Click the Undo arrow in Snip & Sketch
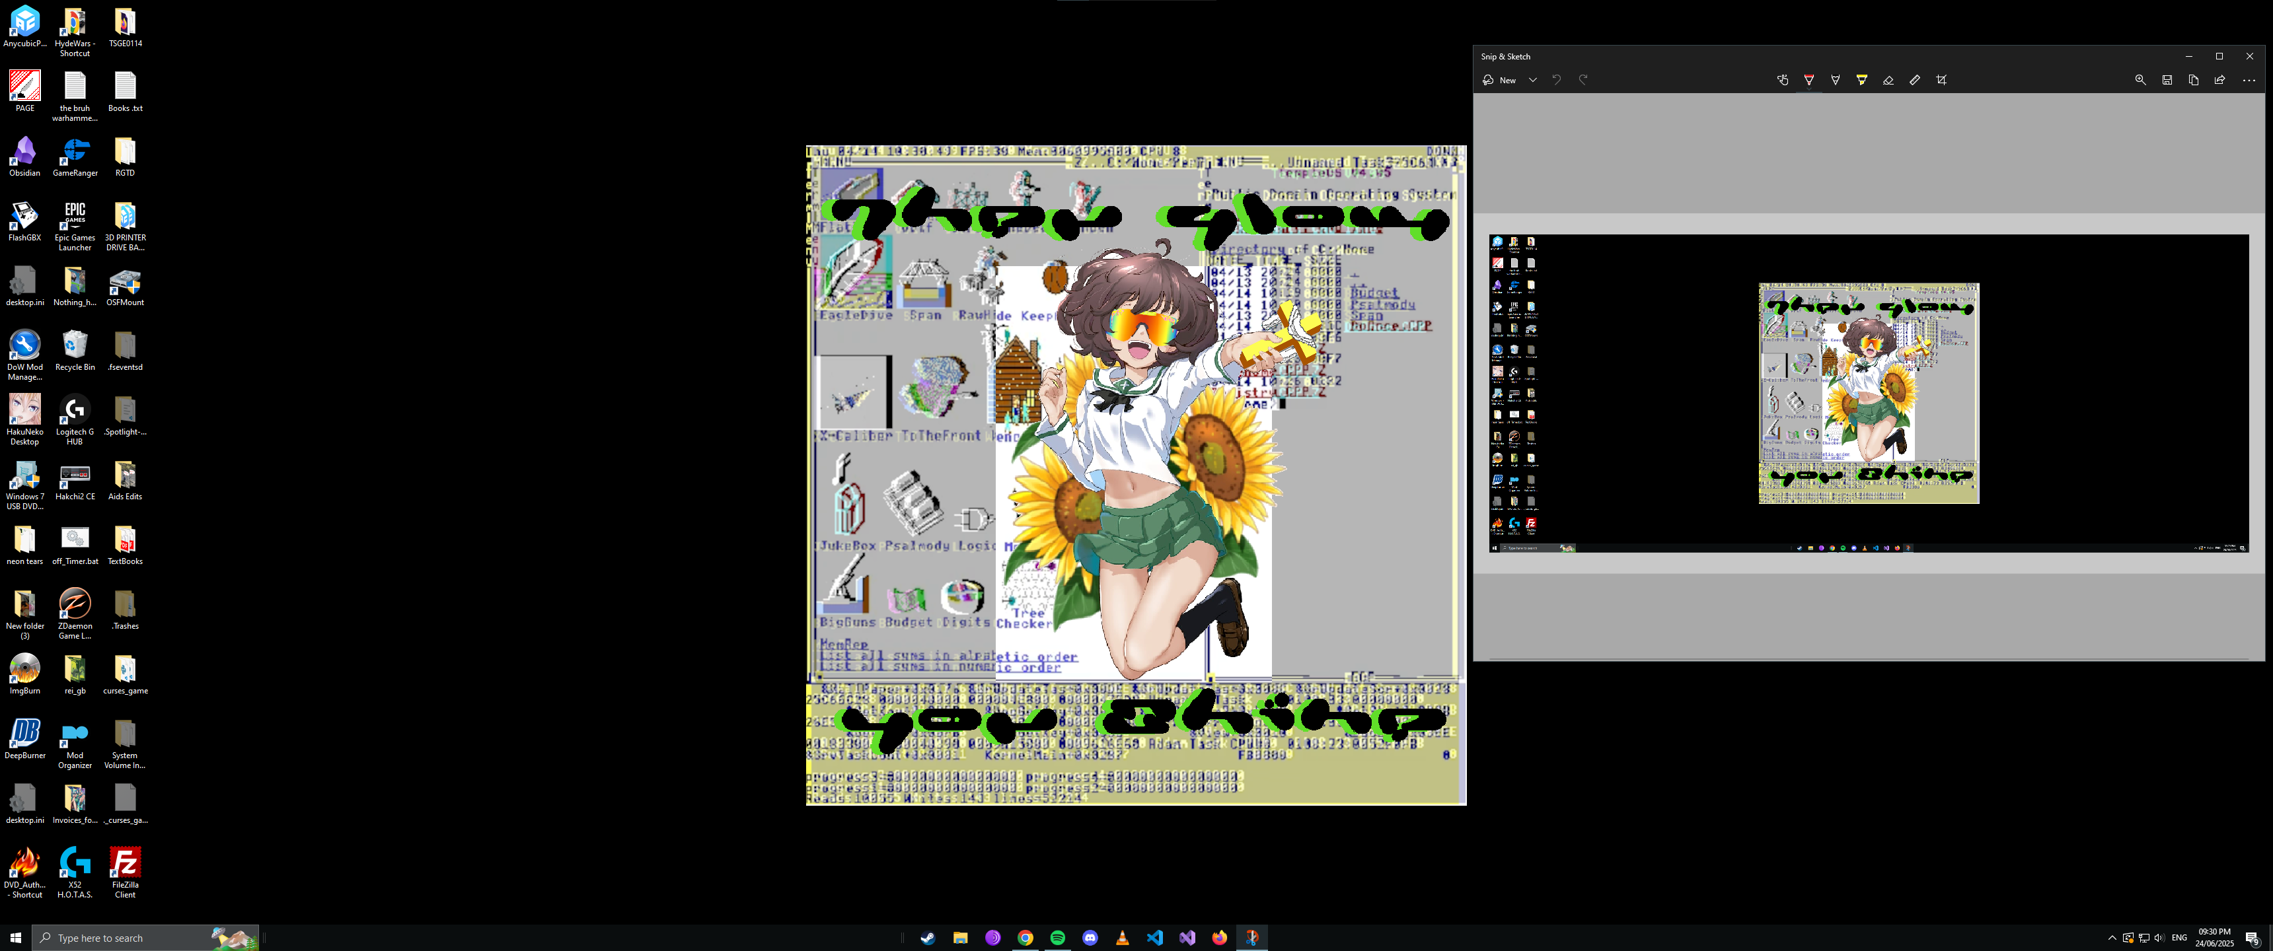This screenshot has width=2273, height=951. click(1557, 81)
